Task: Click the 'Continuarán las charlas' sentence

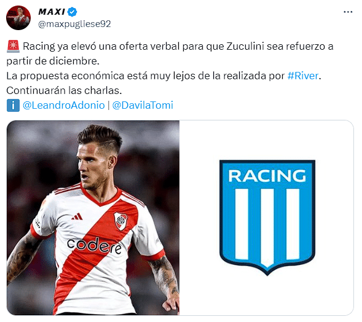Action: 64,91
